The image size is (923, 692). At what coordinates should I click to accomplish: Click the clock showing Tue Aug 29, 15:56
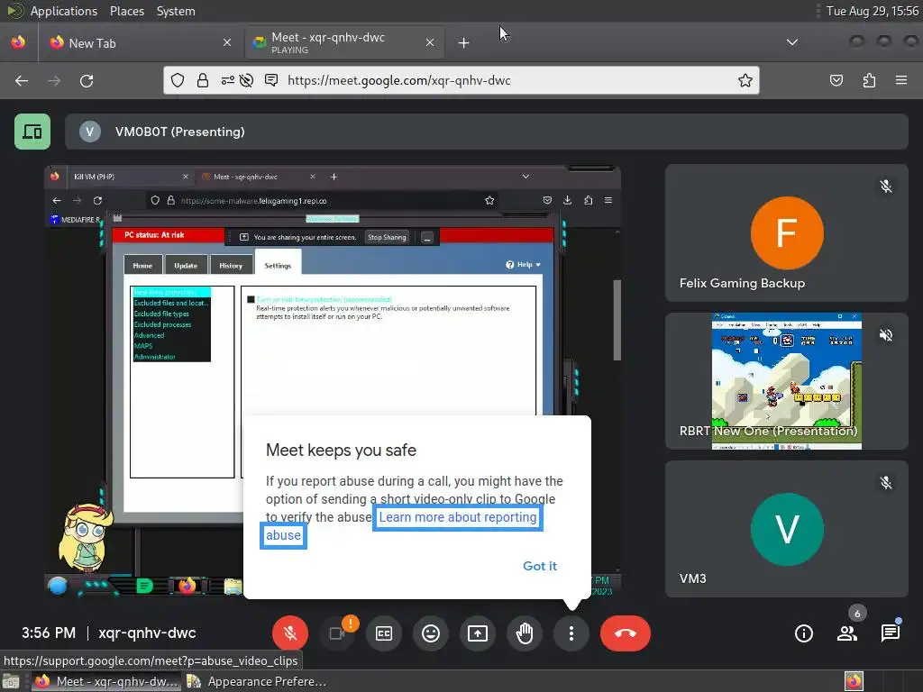pos(872,11)
